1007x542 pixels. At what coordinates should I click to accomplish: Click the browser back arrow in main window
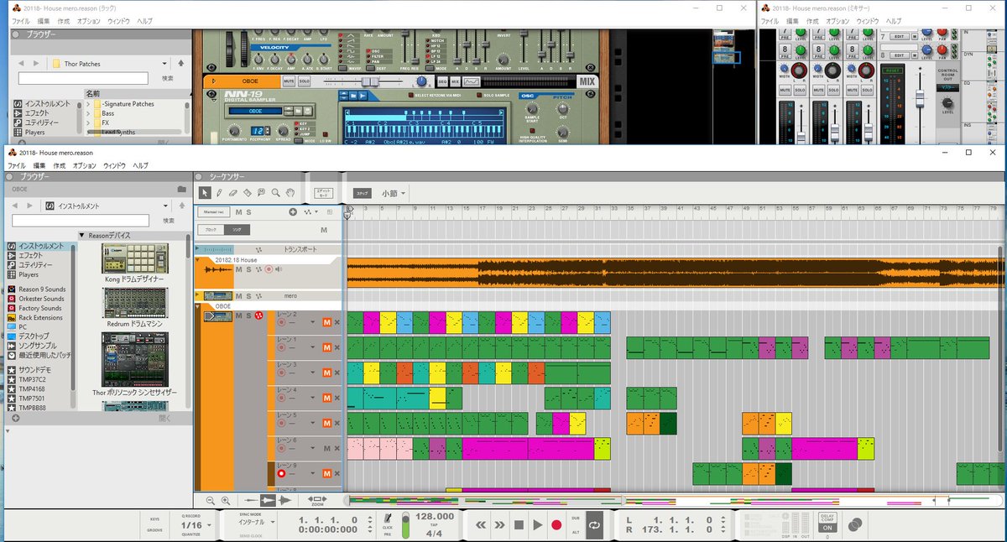pos(16,206)
